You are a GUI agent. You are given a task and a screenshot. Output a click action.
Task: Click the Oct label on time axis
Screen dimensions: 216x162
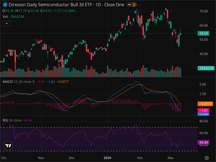point(4,158)
